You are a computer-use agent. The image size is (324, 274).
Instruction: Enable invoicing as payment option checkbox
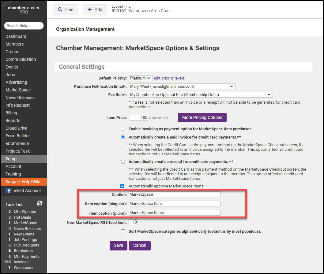pyautogui.click(x=123, y=129)
